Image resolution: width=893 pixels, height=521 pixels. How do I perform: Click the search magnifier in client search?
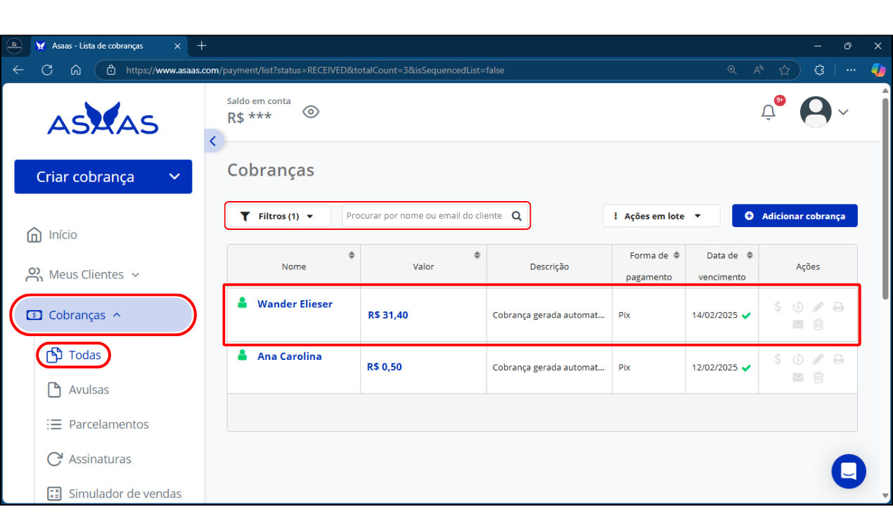[x=516, y=216]
